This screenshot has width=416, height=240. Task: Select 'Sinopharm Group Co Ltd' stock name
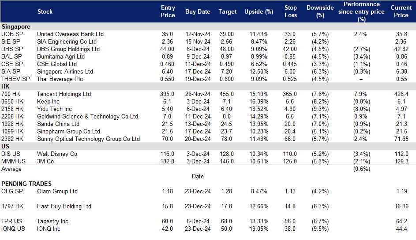click(x=68, y=131)
